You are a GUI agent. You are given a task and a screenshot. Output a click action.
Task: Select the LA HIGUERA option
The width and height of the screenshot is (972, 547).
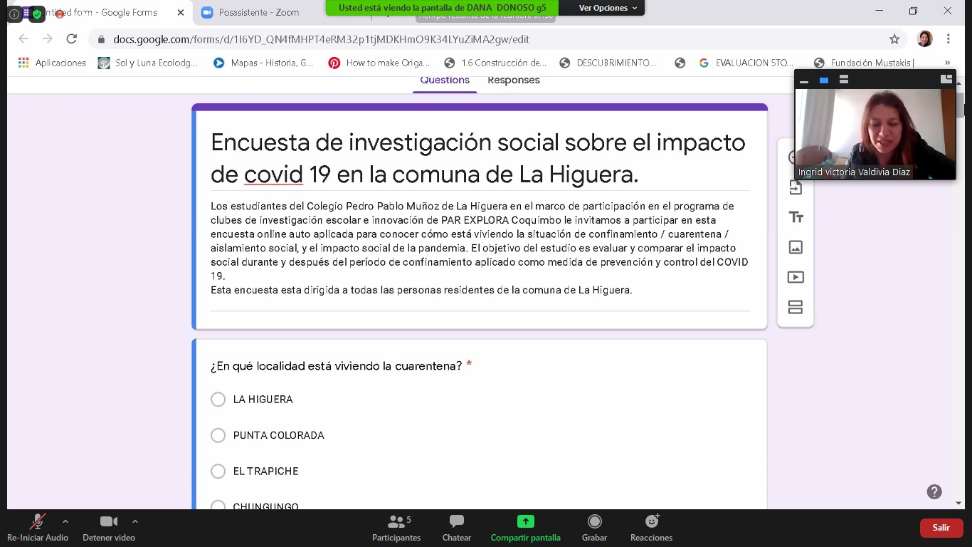click(x=218, y=400)
